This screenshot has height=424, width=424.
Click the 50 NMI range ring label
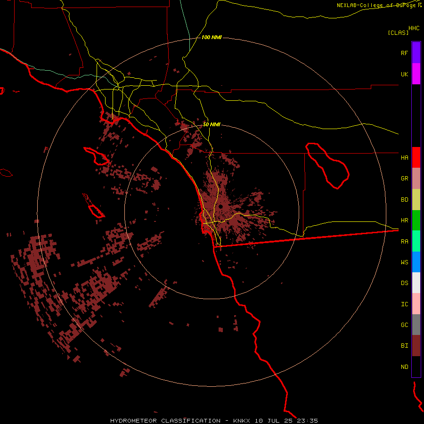[x=212, y=124]
